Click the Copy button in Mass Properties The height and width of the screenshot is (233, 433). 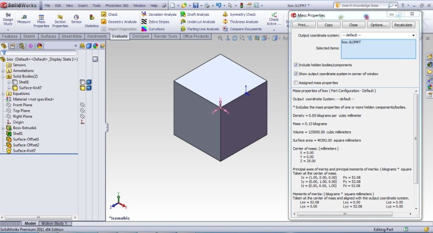tap(329, 25)
